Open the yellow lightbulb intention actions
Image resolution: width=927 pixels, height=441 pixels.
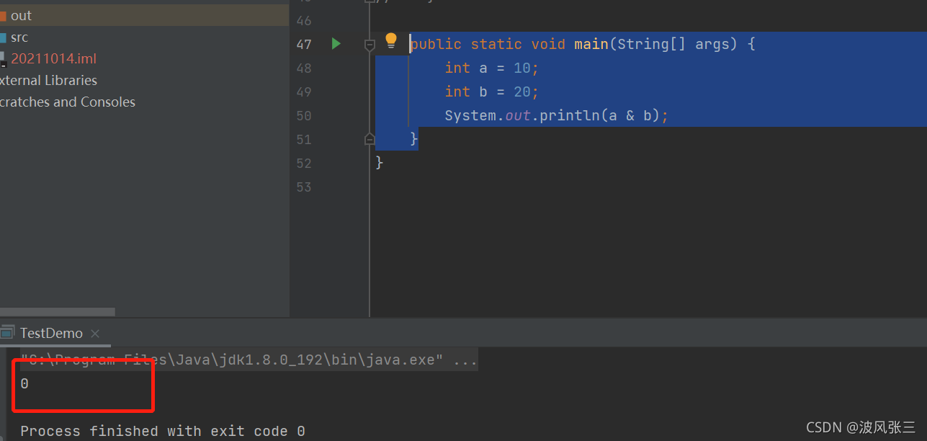391,40
